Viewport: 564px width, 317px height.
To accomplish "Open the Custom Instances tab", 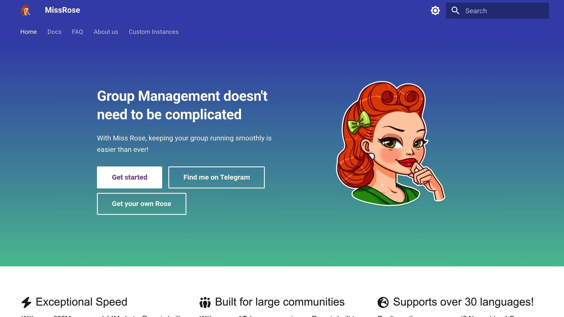I will (x=154, y=32).
